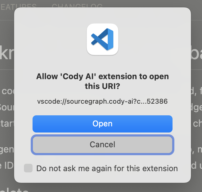202x192 pixels.
Task: Dismiss the URI prompt with Cancel
Action: [x=103, y=144]
